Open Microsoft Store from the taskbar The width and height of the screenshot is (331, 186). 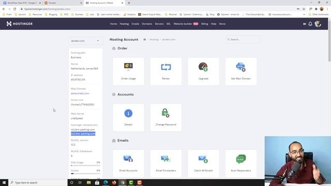point(97,182)
